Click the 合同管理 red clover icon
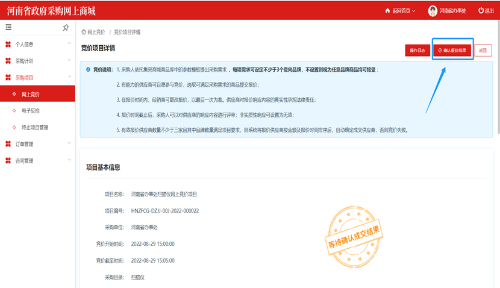Viewport: 500px width, 288px height. (x=8, y=161)
